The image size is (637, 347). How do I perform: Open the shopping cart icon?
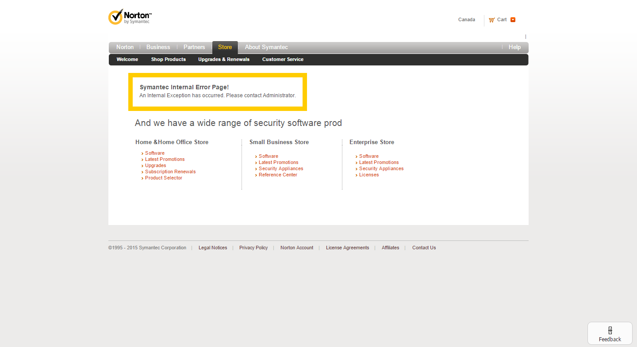coord(491,20)
